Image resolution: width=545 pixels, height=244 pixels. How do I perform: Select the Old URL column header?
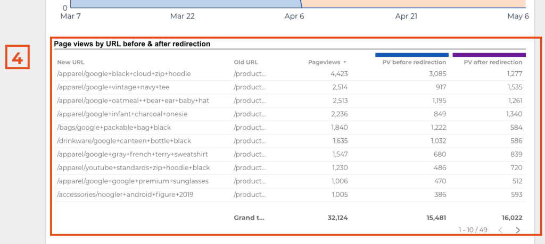tap(246, 63)
